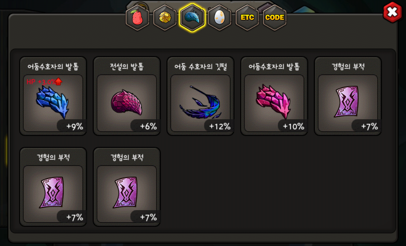Select the blue-purple feather icon
The height and width of the screenshot is (246, 406).
coord(200,102)
